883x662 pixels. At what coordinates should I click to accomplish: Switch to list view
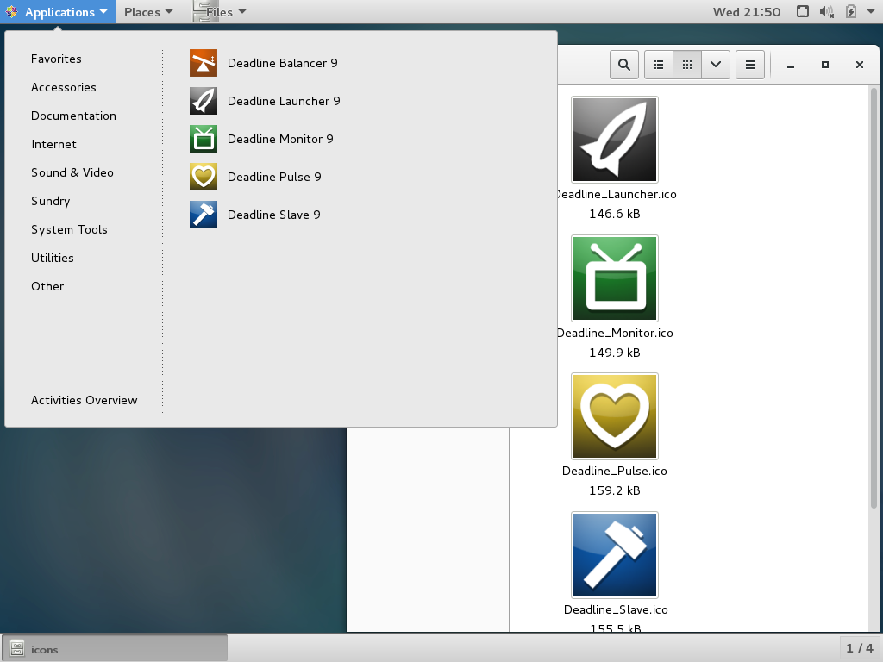pyautogui.click(x=658, y=64)
